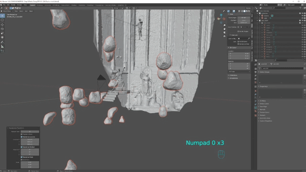Image resolution: width=306 pixels, height=172 pixels.
Task: Enable Lock To 3D Cursor checkbox
Action: click(238, 42)
